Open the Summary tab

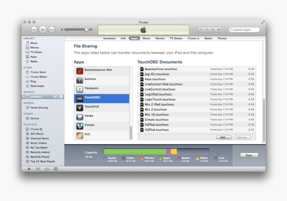(109, 38)
